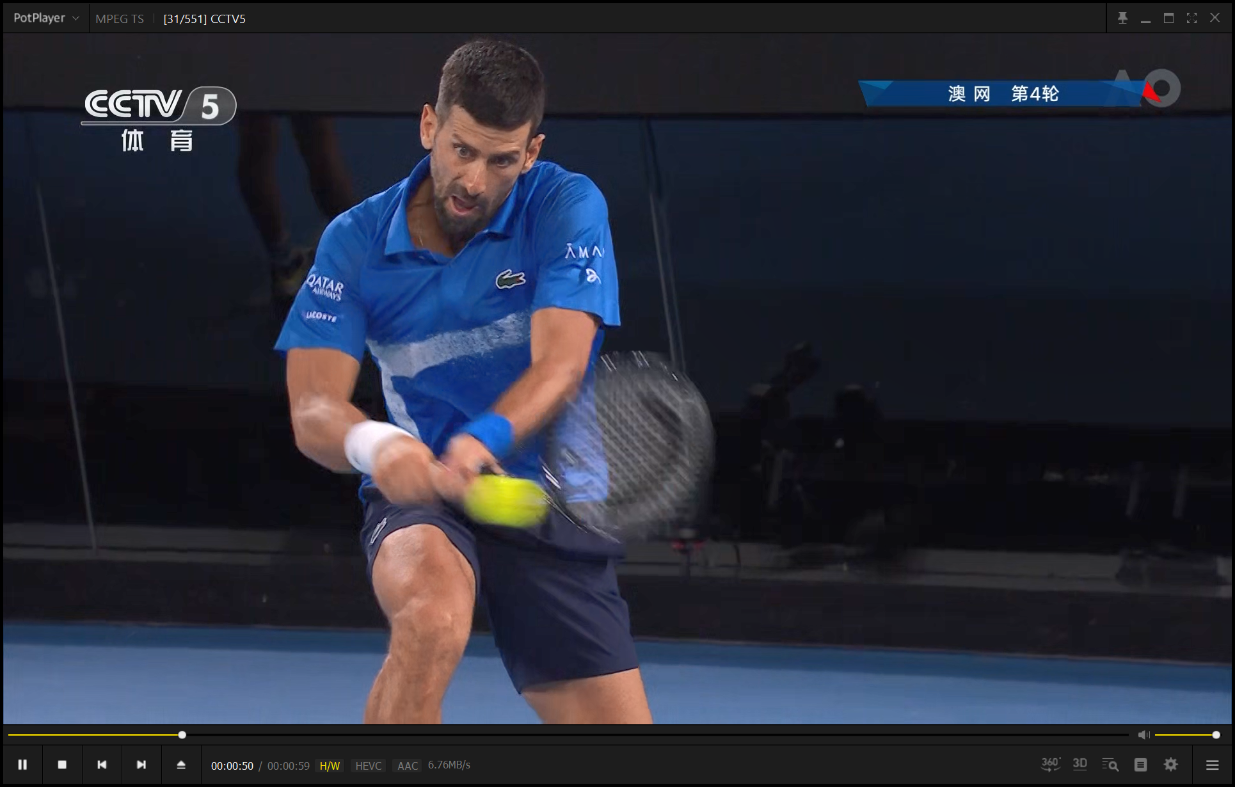Toggle 3D video mode
The image size is (1235, 787).
[1080, 764]
